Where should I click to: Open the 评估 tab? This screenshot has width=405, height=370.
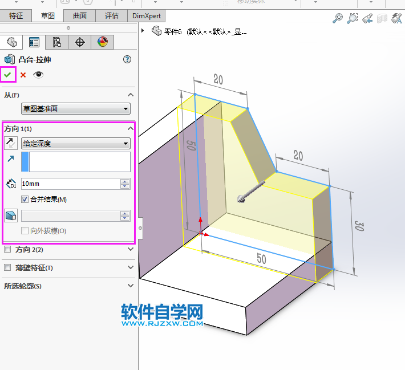coord(112,16)
